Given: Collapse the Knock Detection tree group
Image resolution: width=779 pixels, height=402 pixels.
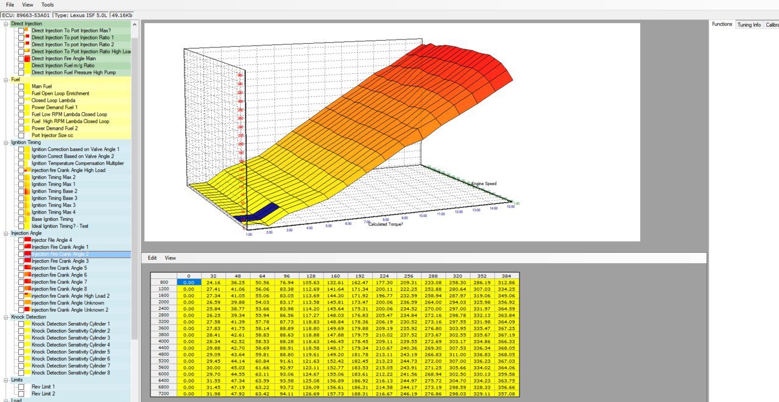Looking at the screenshot, I should pos(6,317).
